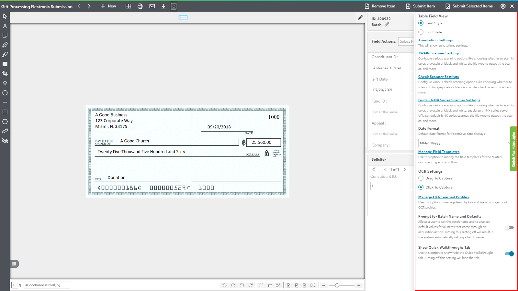
Task: Enable Prompt for Batch Name toggle
Action: click(509, 228)
